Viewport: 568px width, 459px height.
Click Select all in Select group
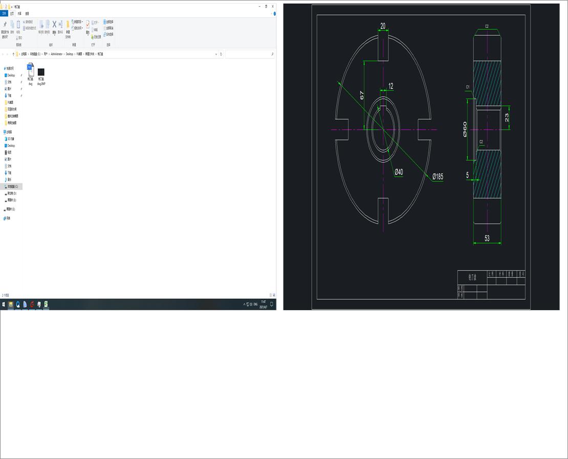(x=108, y=21)
